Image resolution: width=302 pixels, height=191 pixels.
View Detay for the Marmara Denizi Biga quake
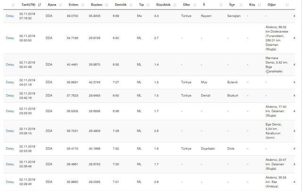(9, 64)
